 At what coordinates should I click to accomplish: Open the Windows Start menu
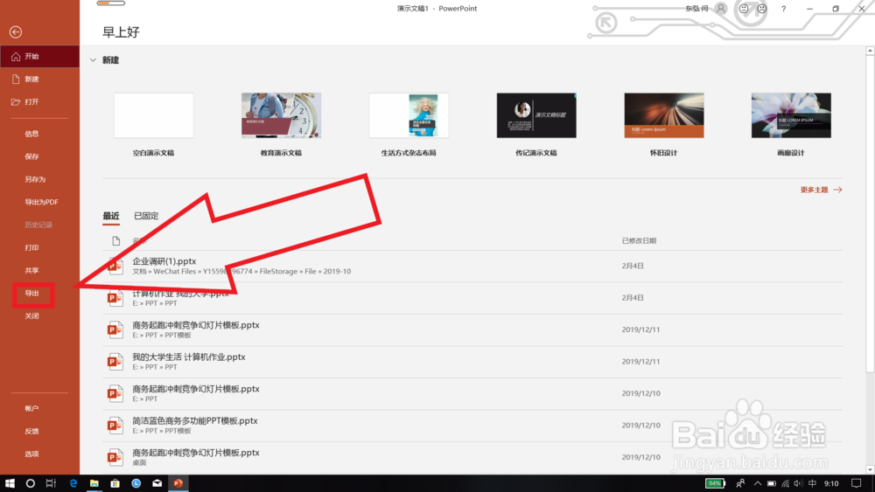click(10, 483)
